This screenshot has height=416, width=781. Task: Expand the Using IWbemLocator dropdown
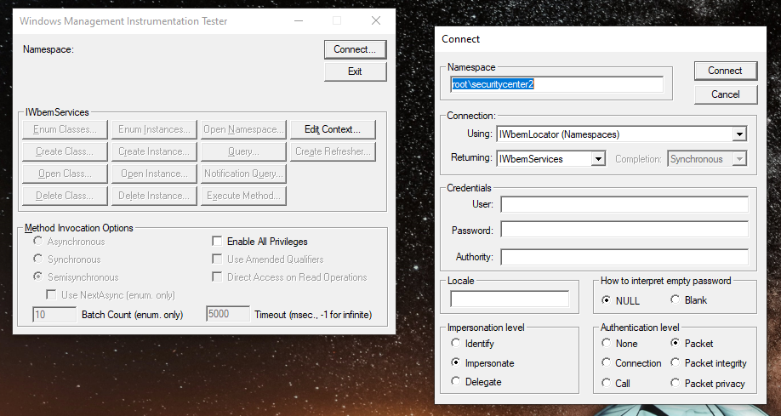[x=739, y=134]
